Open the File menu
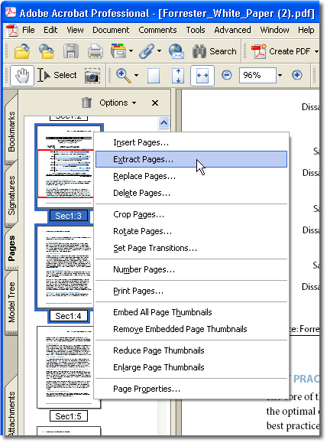This screenshot has width=327, height=443. [x=28, y=30]
